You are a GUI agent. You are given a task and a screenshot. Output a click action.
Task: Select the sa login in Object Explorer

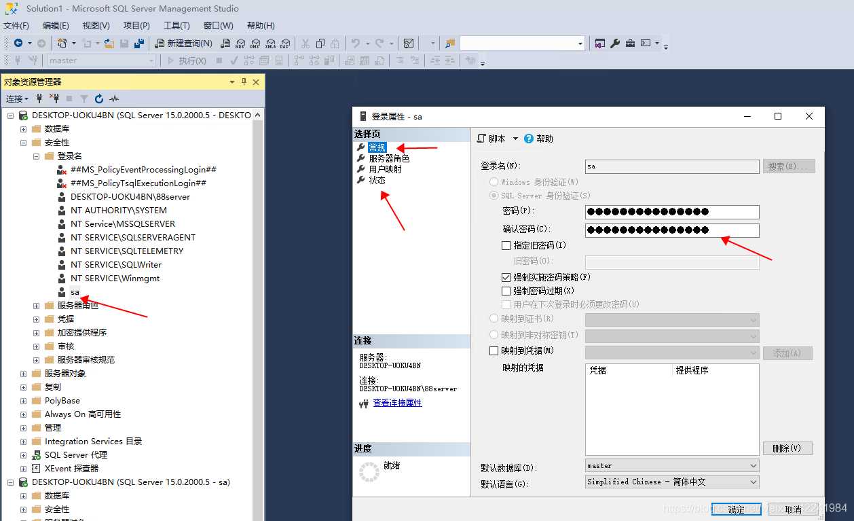point(75,292)
